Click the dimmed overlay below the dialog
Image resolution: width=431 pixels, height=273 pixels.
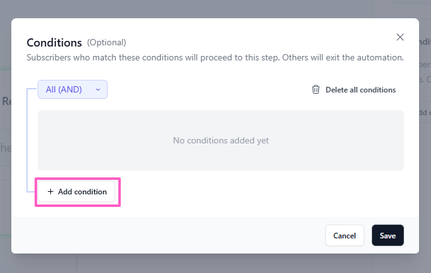pyautogui.click(x=215, y=264)
